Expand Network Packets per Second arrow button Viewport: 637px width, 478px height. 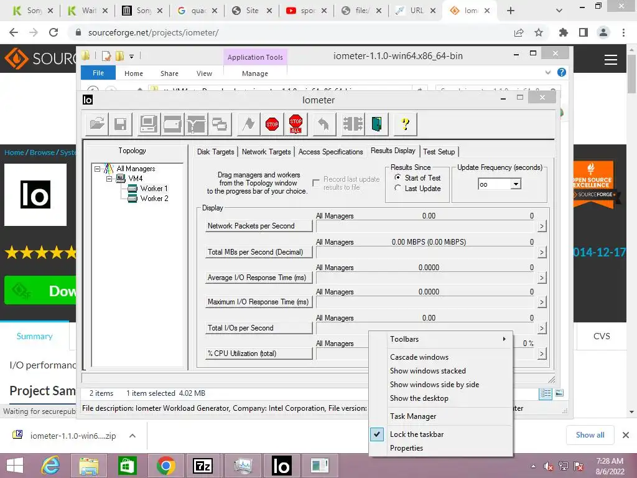(542, 226)
